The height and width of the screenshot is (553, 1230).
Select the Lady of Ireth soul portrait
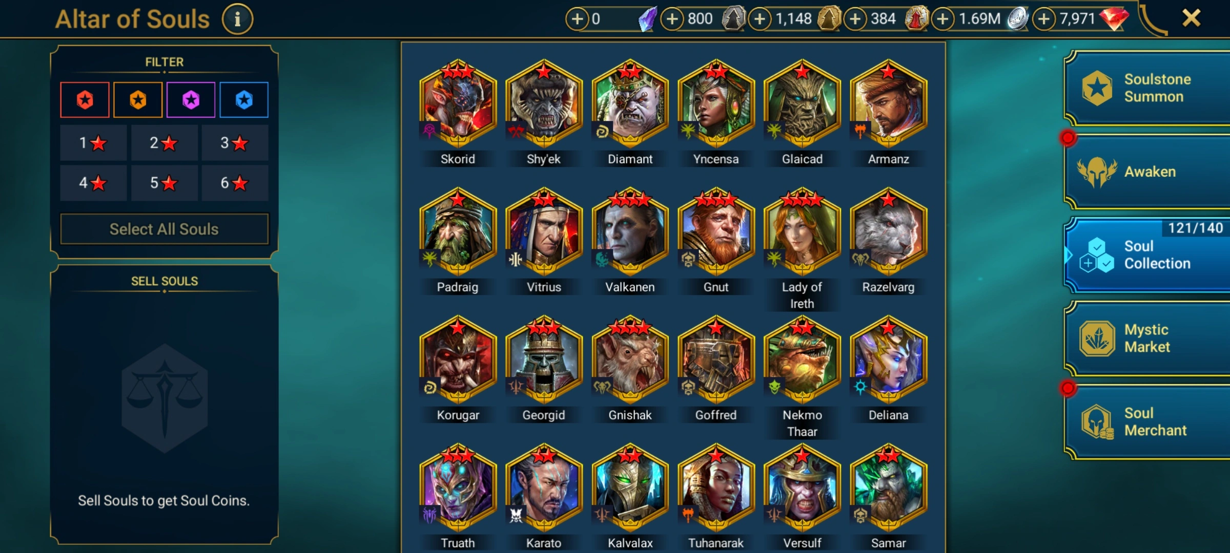[x=802, y=232]
